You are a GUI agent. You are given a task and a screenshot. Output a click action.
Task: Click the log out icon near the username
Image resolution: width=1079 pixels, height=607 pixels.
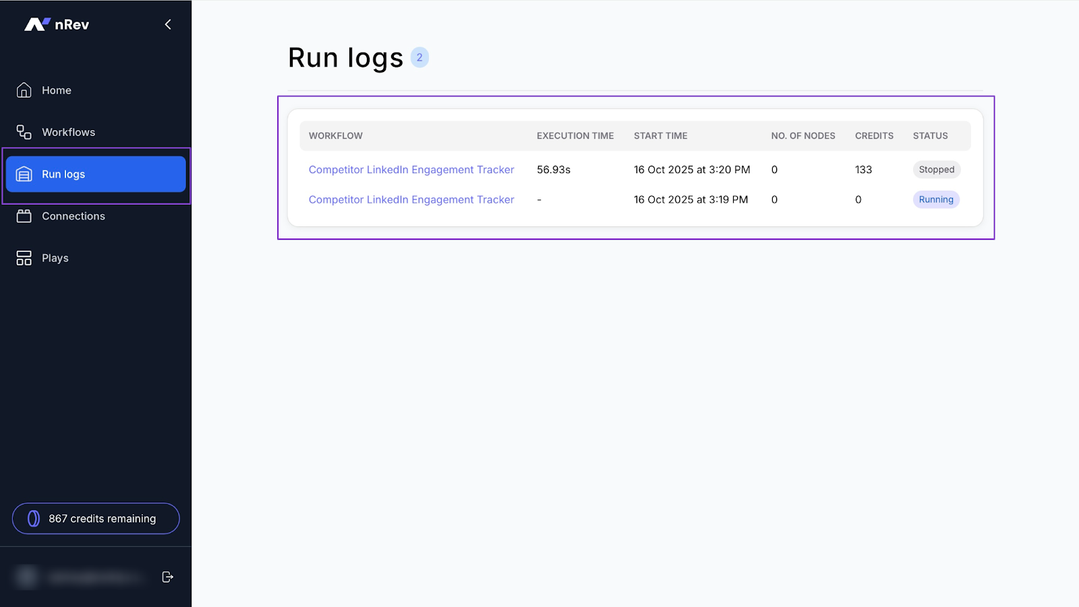167,577
